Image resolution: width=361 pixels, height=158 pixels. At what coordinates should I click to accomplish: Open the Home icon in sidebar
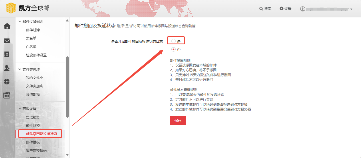click(x=7, y=26)
